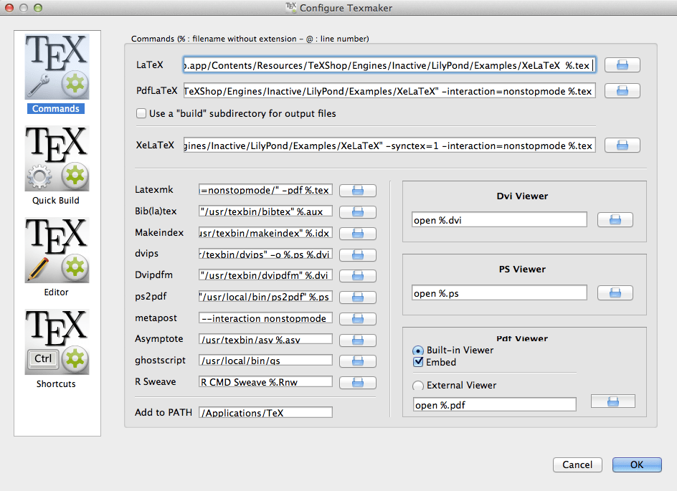The height and width of the screenshot is (491, 677).
Task: Close the Configure Texmaker window
Action: pyautogui.click(x=9, y=8)
